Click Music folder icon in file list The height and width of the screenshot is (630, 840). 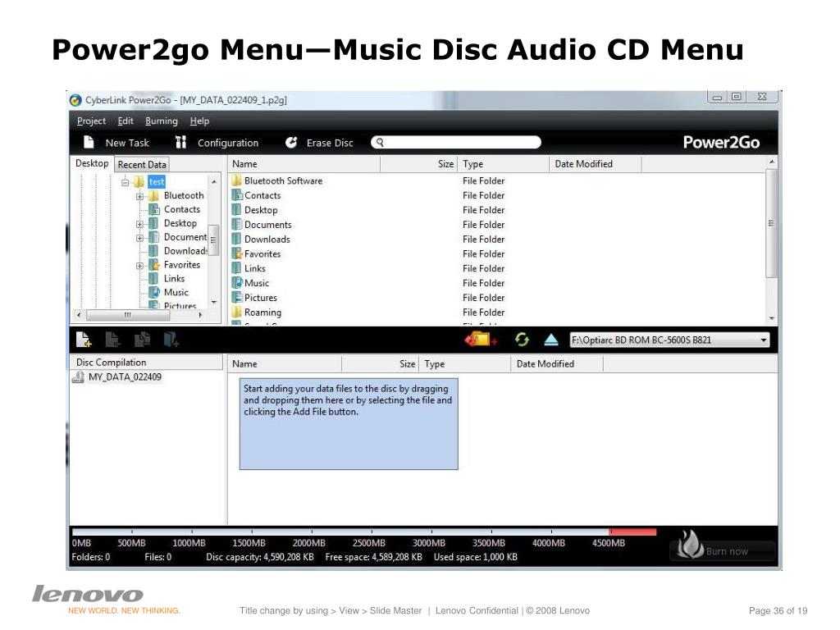tap(237, 282)
